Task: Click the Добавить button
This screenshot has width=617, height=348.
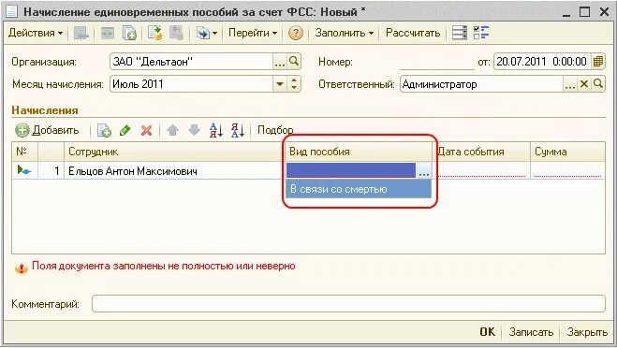Action: [x=47, y=130]
